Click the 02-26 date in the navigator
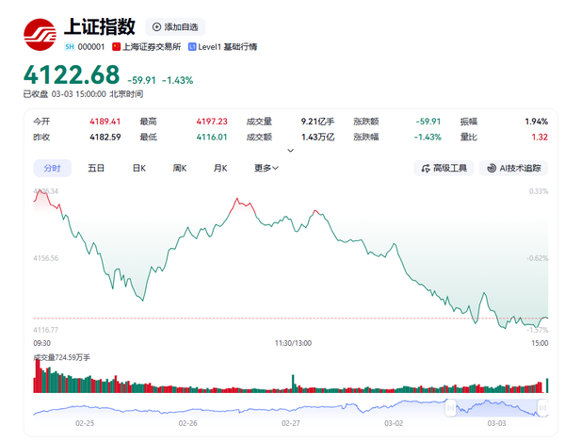Image resolution: width=565 pixels, height=442 pixels. click(x=187, y=423)
